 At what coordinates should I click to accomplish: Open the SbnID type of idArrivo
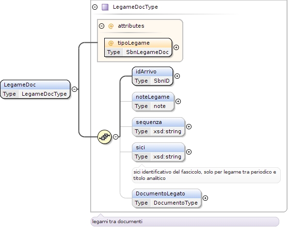pos(161,81)
